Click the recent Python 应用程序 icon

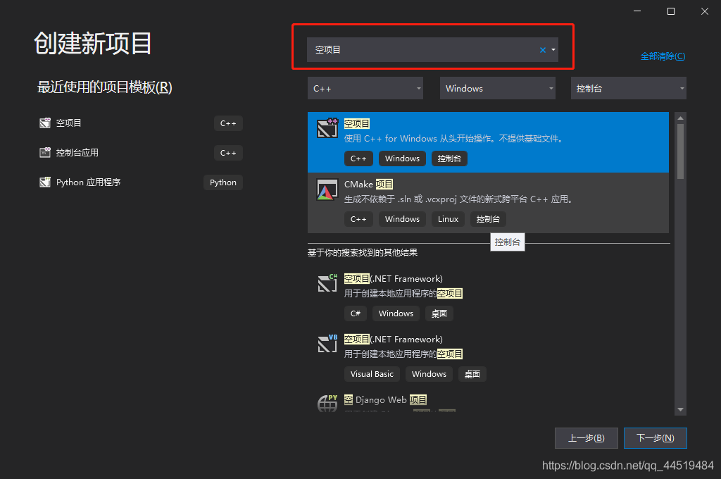(x=45, y=182)
